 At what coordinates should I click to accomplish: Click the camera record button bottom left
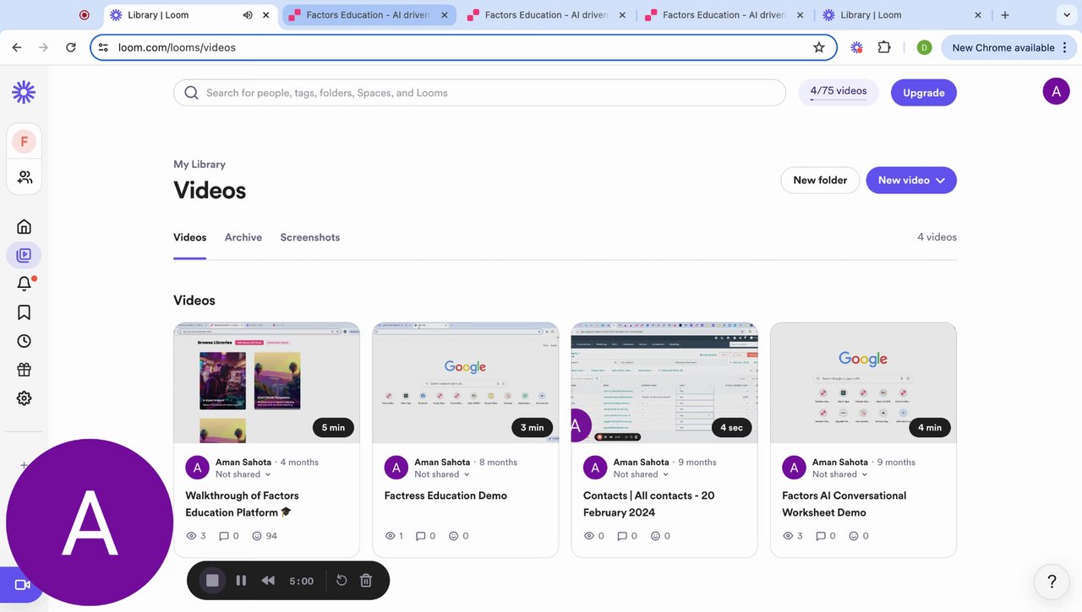(21, 585)
